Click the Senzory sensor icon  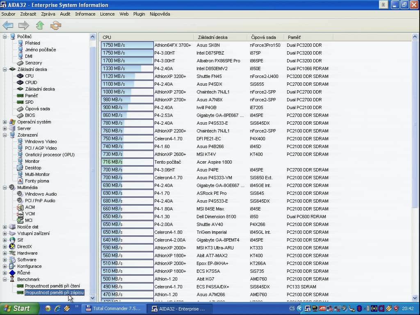(20, 63)
